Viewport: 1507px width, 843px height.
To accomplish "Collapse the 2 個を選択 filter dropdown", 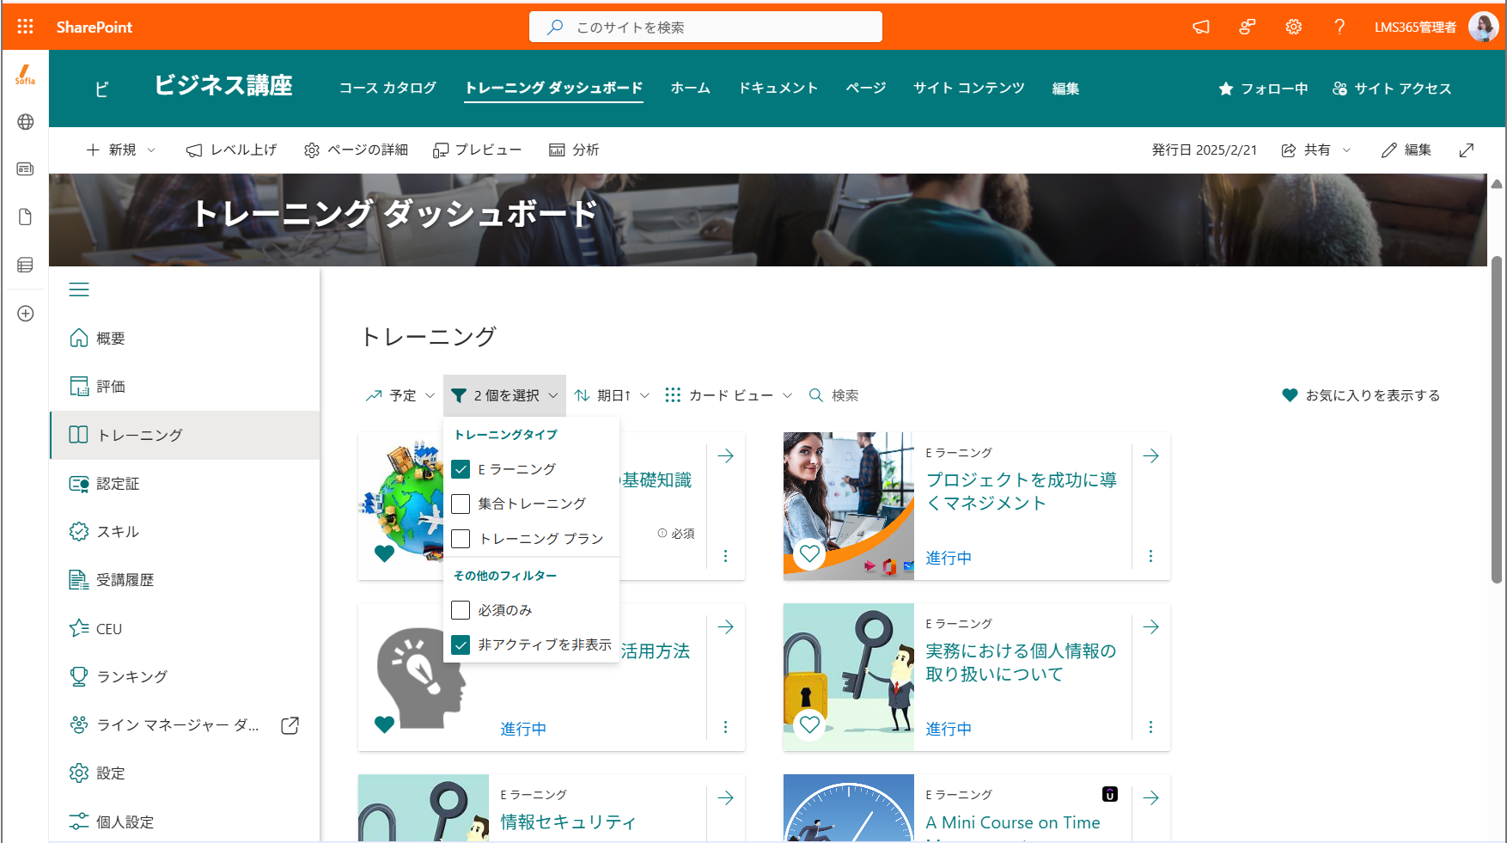I will [504, 395].
